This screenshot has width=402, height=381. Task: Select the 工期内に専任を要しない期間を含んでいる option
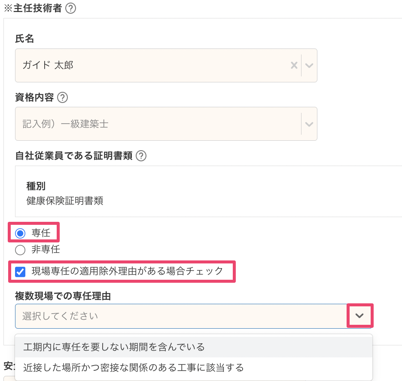click(114, 347)
